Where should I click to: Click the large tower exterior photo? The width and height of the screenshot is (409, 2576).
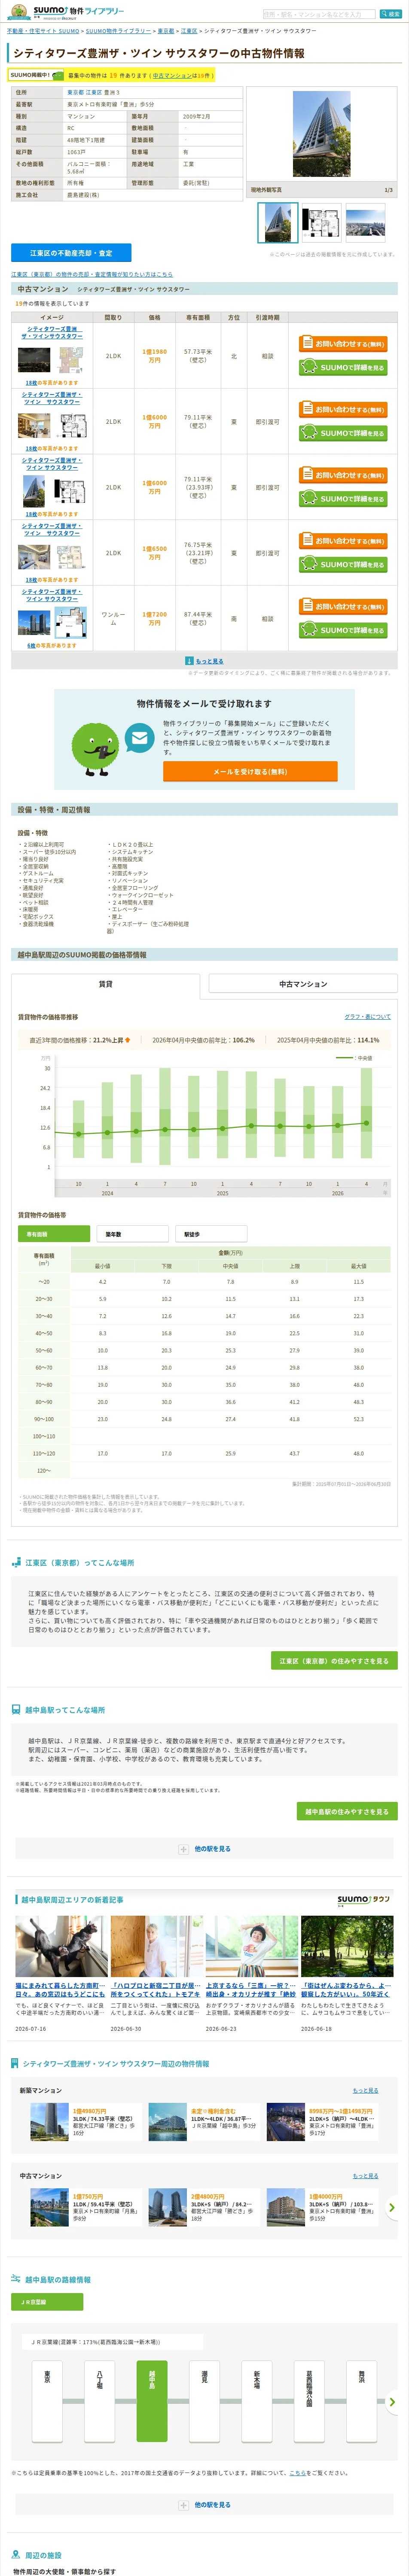pos(322,134)
